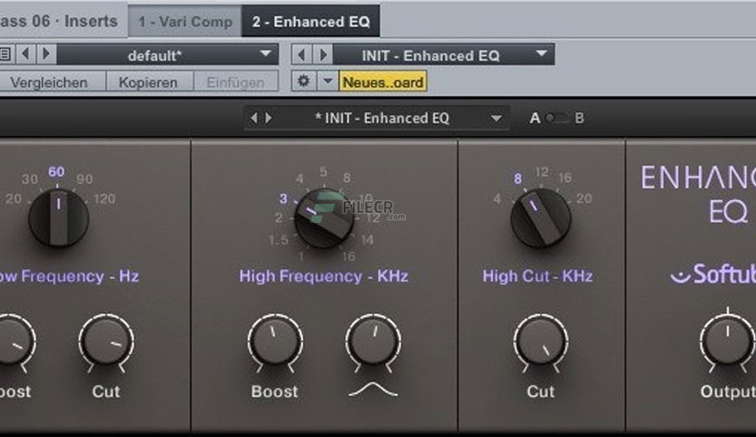Open the default* preset dropdown
The height and width of the screenshot is (437, 756).
168,55
